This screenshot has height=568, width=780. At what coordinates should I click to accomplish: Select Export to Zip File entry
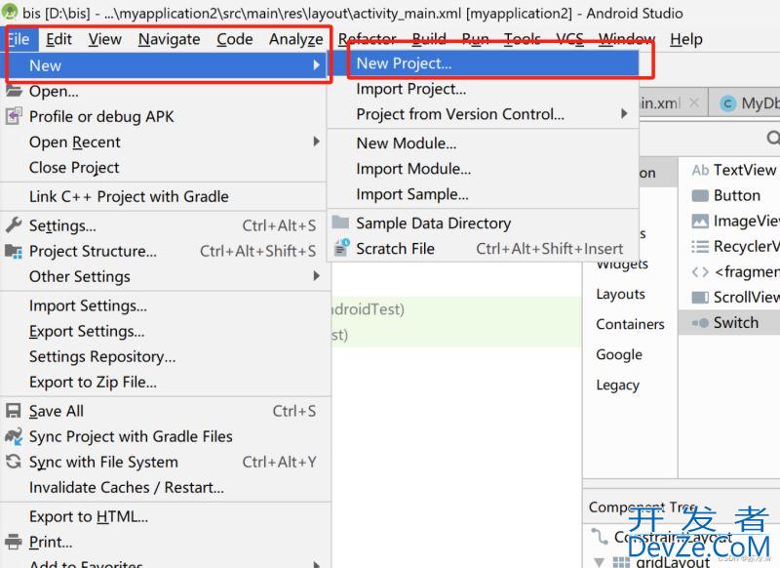[x=164, y=382]
